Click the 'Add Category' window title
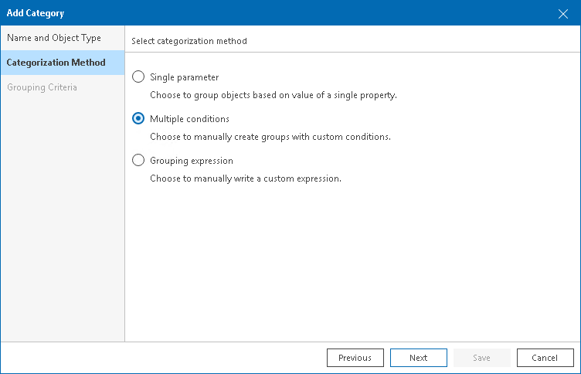Screen dimensions: 581x374 click(36, 13)
